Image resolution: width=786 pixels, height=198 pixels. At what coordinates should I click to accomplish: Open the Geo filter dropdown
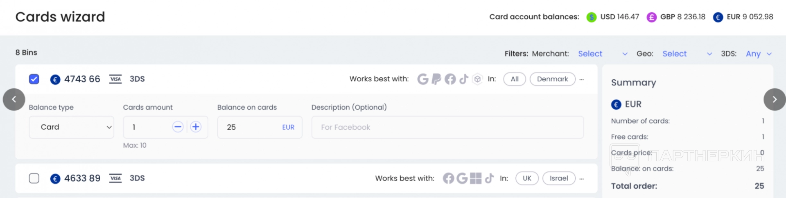pos(687,54)
